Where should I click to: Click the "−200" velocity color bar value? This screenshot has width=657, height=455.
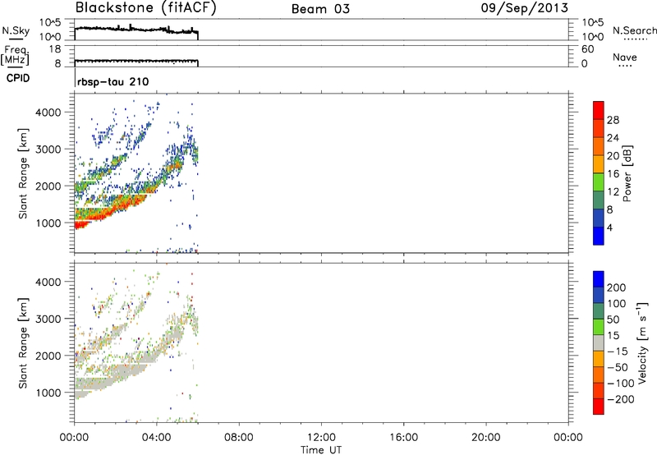[621, 399]
